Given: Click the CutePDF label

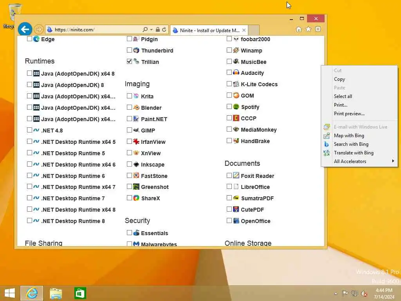Looking at the screenshot, I should pos(252,210).
